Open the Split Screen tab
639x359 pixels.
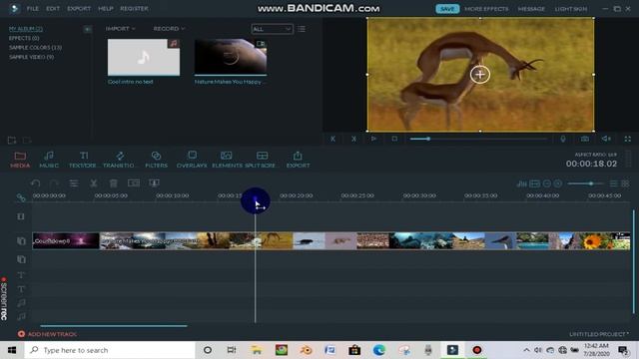point(262,160)
